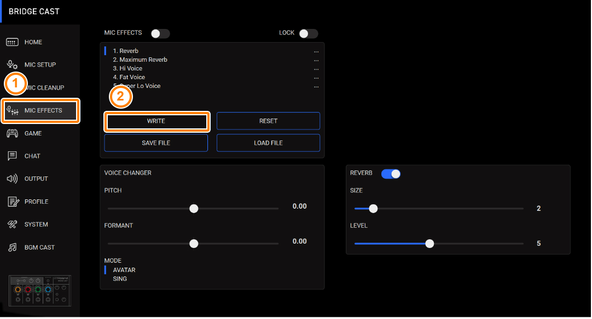Viewport: 592px width, 319px height.
Task: Click the BRIDGE CAST app title
Action: pyautogui.click(x=34, y=11)
